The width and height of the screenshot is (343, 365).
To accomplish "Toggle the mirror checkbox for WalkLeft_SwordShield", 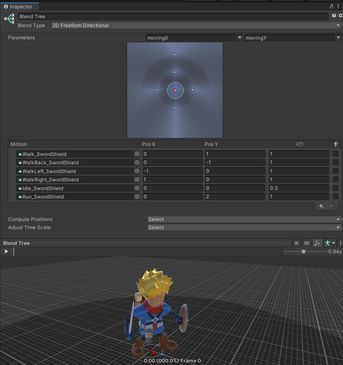I will [335, 171].
